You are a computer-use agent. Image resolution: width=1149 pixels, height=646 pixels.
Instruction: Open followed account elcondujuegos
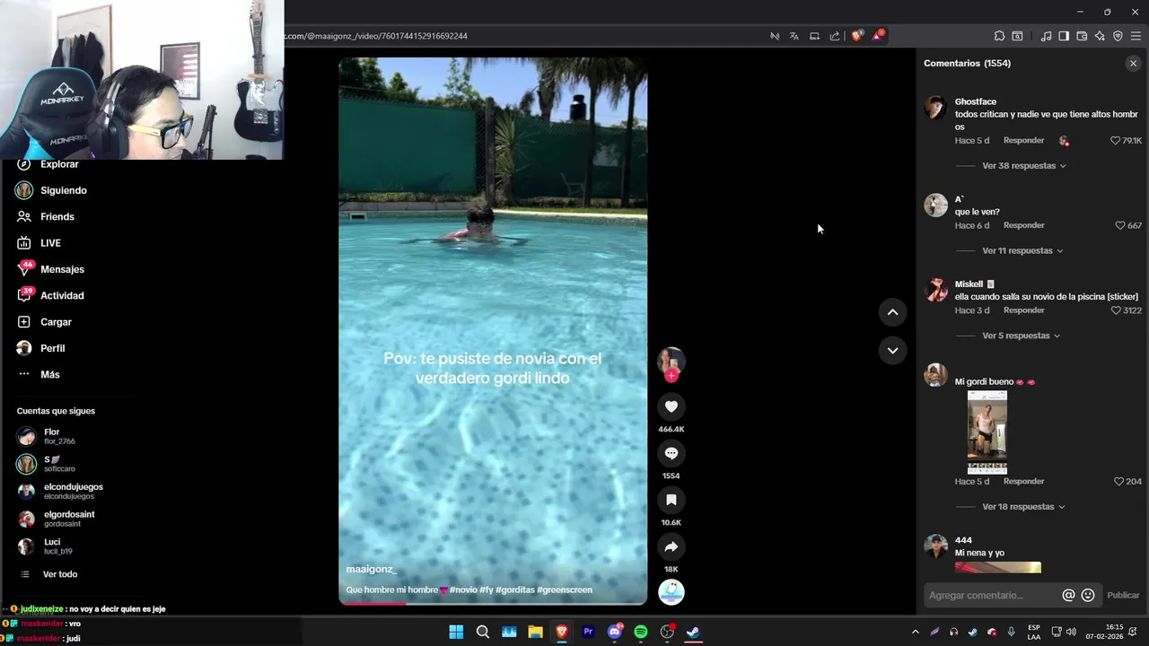point(60,491)
